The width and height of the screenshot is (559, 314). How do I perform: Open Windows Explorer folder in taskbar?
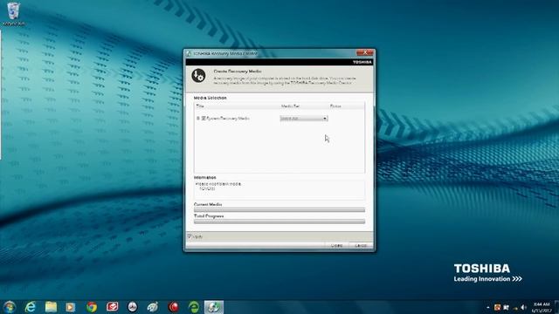click(51, 307)
